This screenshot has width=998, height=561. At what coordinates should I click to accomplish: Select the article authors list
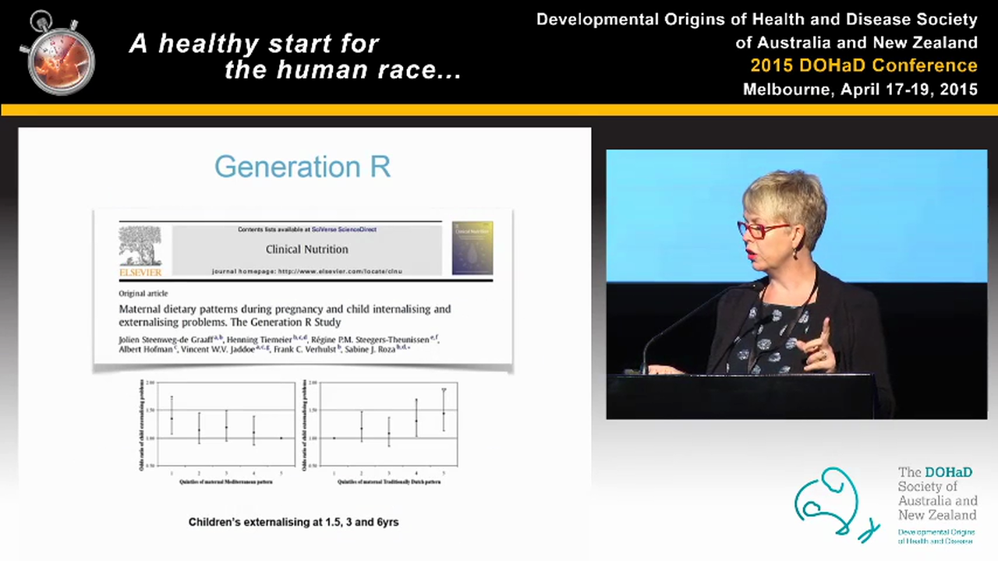(278, 344)
